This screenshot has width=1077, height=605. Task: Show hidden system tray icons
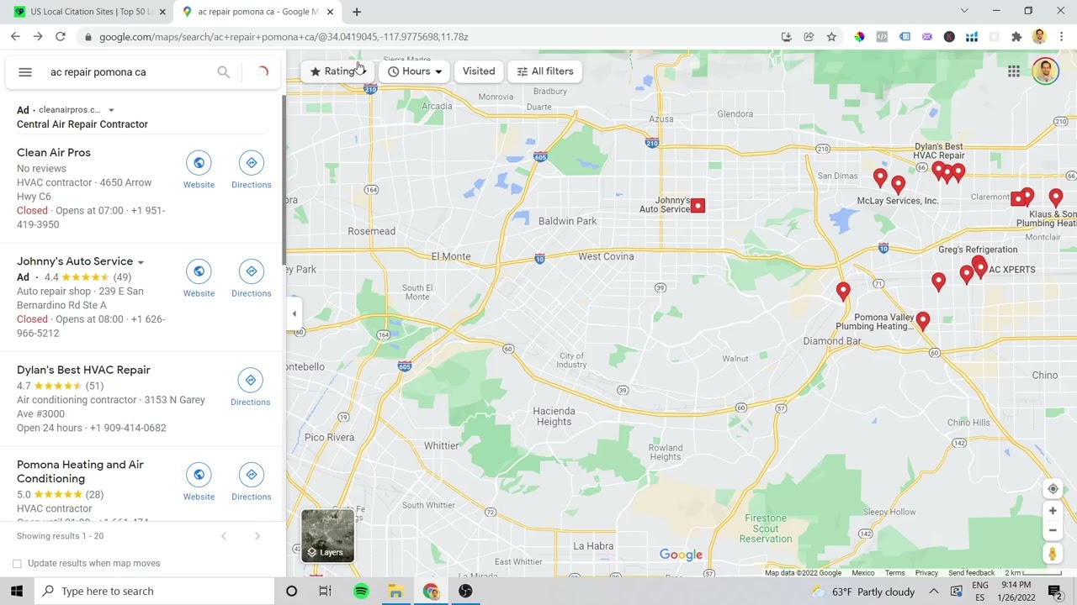(934, 592)
